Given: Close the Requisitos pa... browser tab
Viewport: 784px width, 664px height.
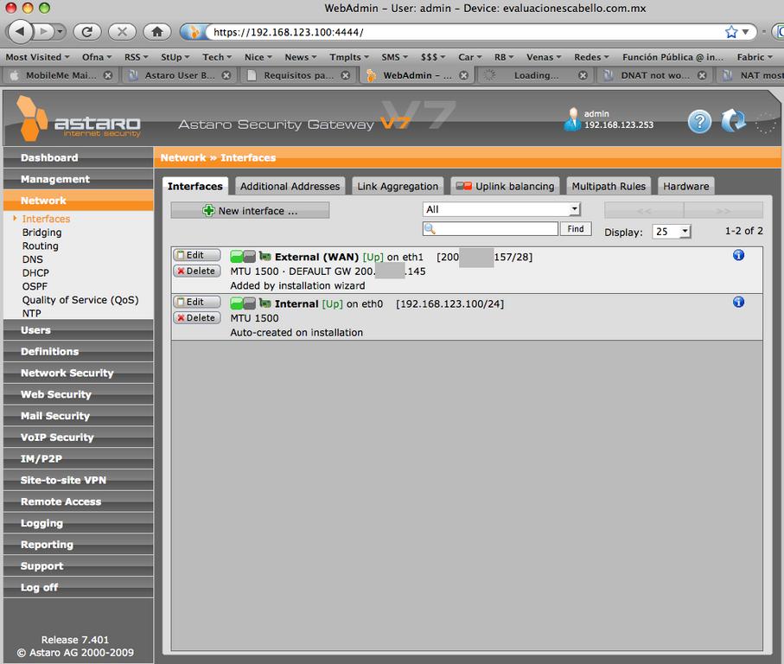Looking at the screenshot, I should point(346,75).
